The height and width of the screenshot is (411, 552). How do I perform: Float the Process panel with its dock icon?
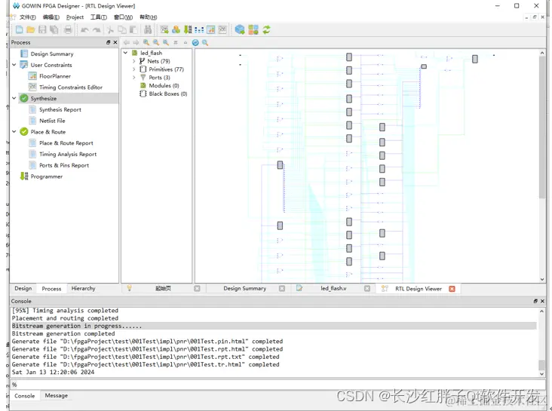point(108,42)
